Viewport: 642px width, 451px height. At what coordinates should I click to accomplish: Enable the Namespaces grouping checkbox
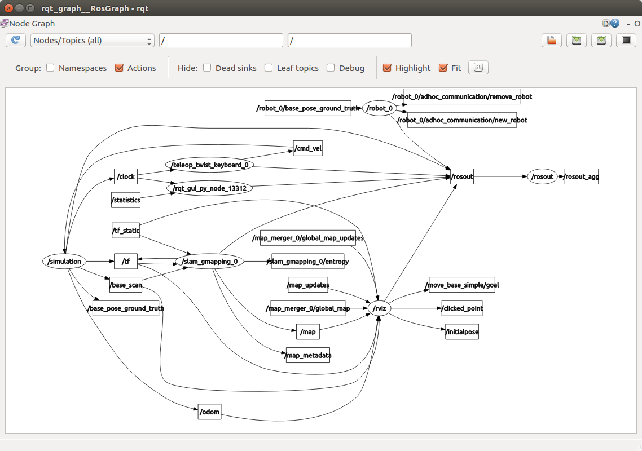pyautogui.click(x=50, y=68)
